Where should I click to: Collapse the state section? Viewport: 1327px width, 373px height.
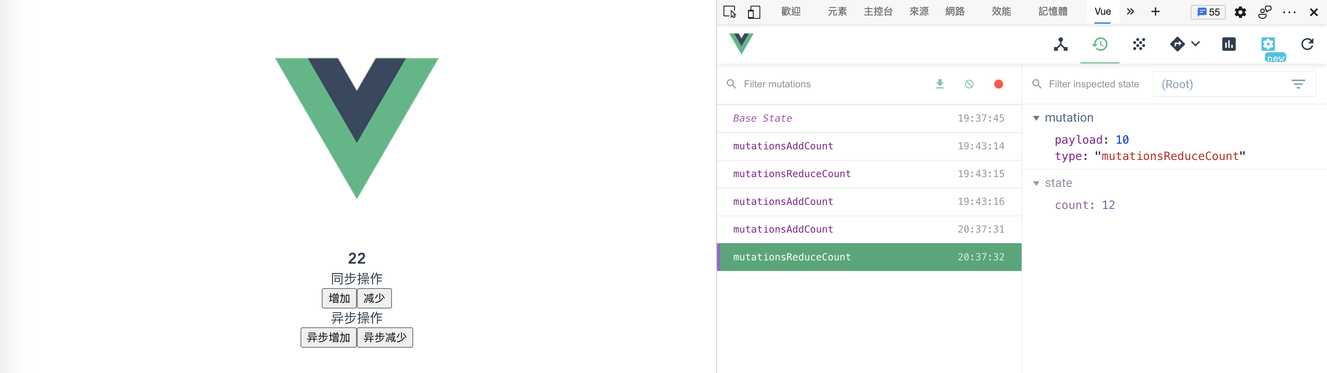click(x=1036, y=183)
